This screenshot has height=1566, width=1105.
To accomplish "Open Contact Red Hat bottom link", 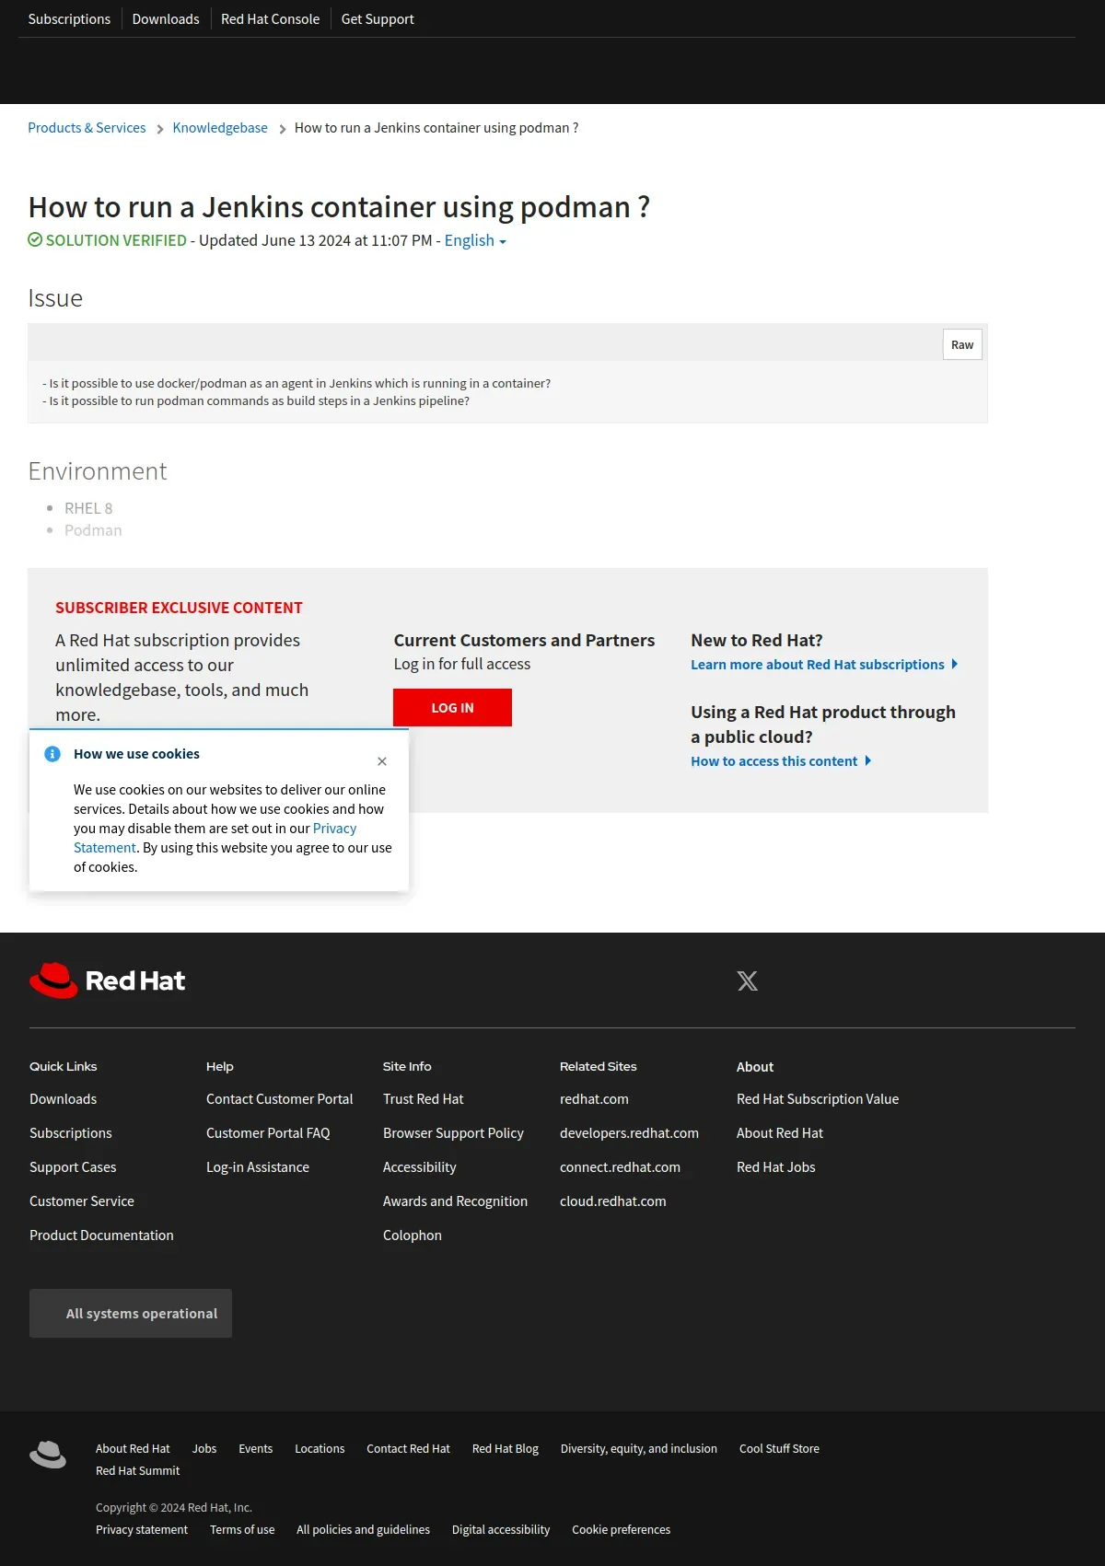I will [409, 1449].
